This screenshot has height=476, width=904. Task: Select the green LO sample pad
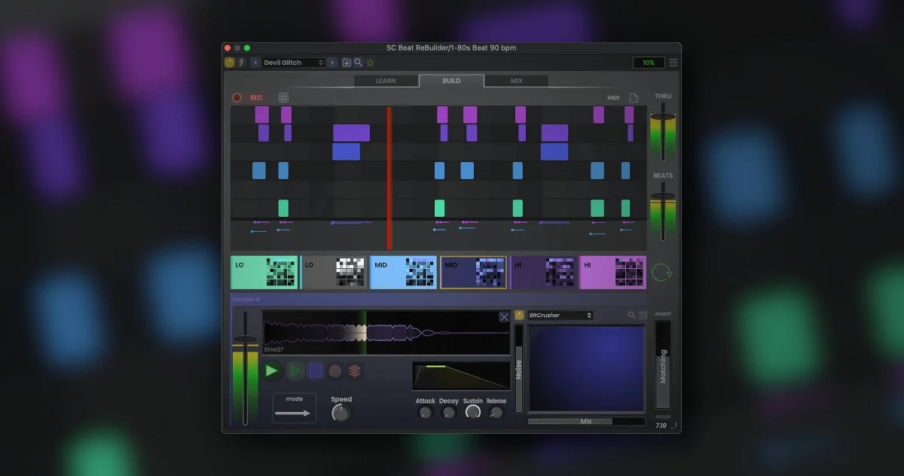264,273
